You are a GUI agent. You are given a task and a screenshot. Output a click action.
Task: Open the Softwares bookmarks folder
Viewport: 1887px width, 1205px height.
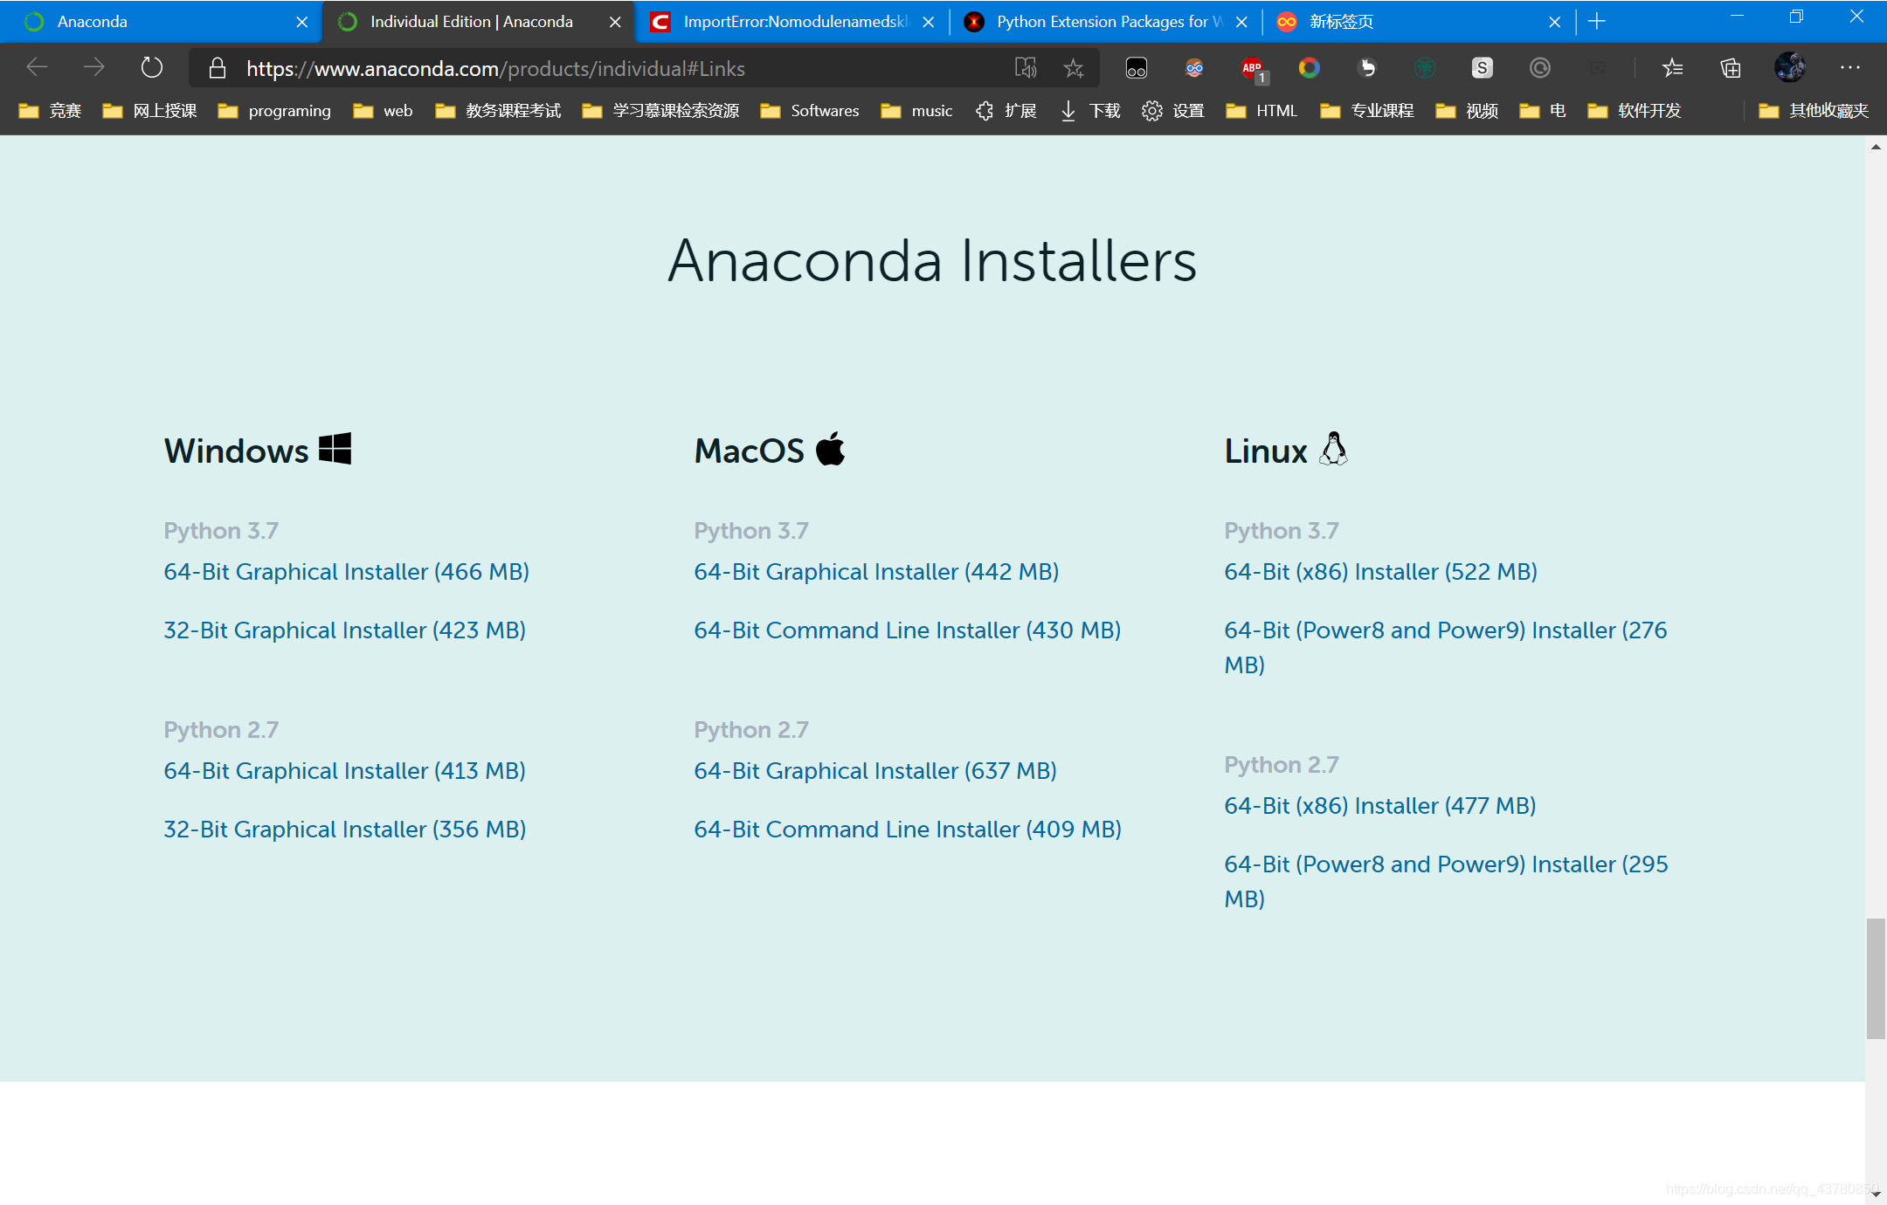810,111
